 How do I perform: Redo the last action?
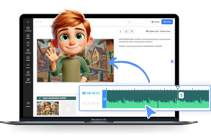tap(40, 22)
